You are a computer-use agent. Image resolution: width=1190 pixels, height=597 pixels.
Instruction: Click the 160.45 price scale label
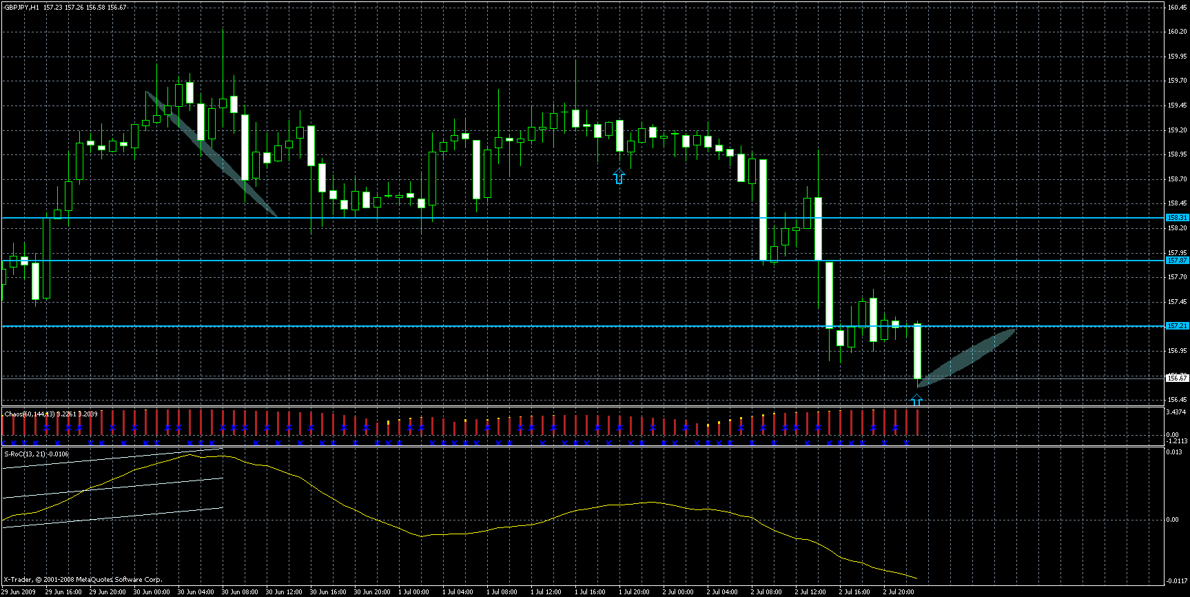tap(1177, 8)
